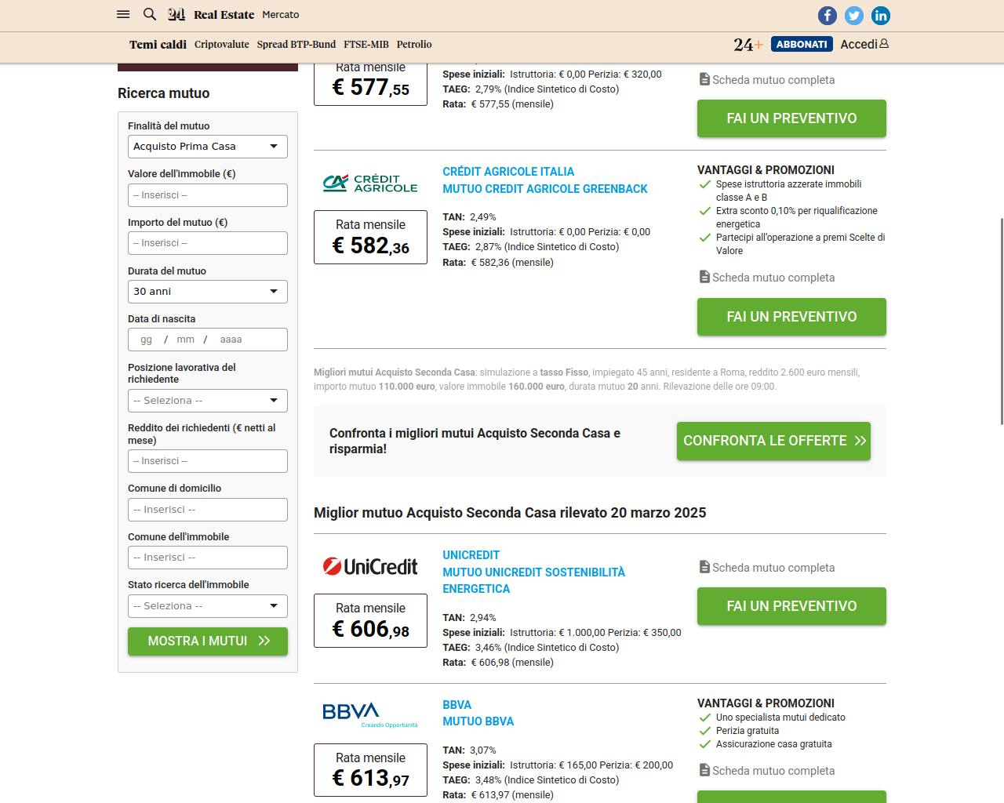Click the BBVA logo
The width and height of the screenshot is (1004, 803).
click(370, 714)
